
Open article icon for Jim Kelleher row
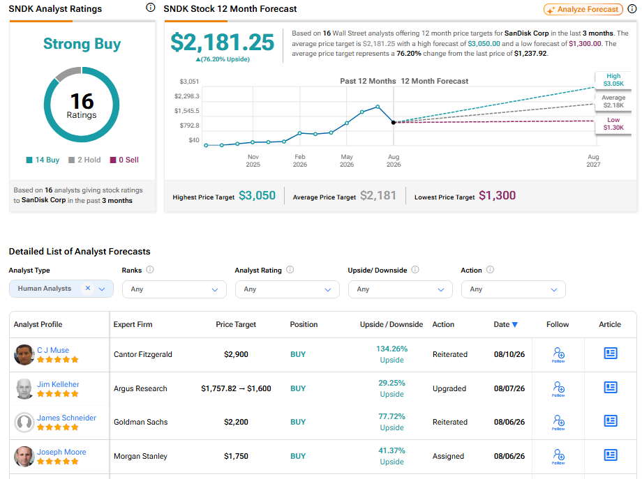(x=611, y=387)
